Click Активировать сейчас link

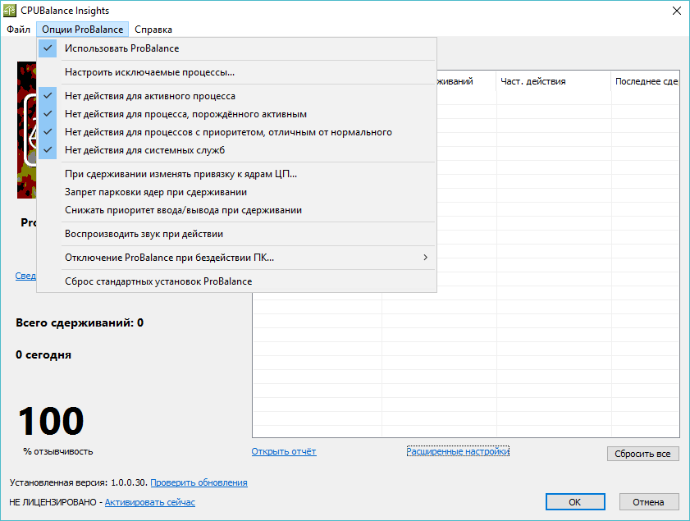(149, 502)
